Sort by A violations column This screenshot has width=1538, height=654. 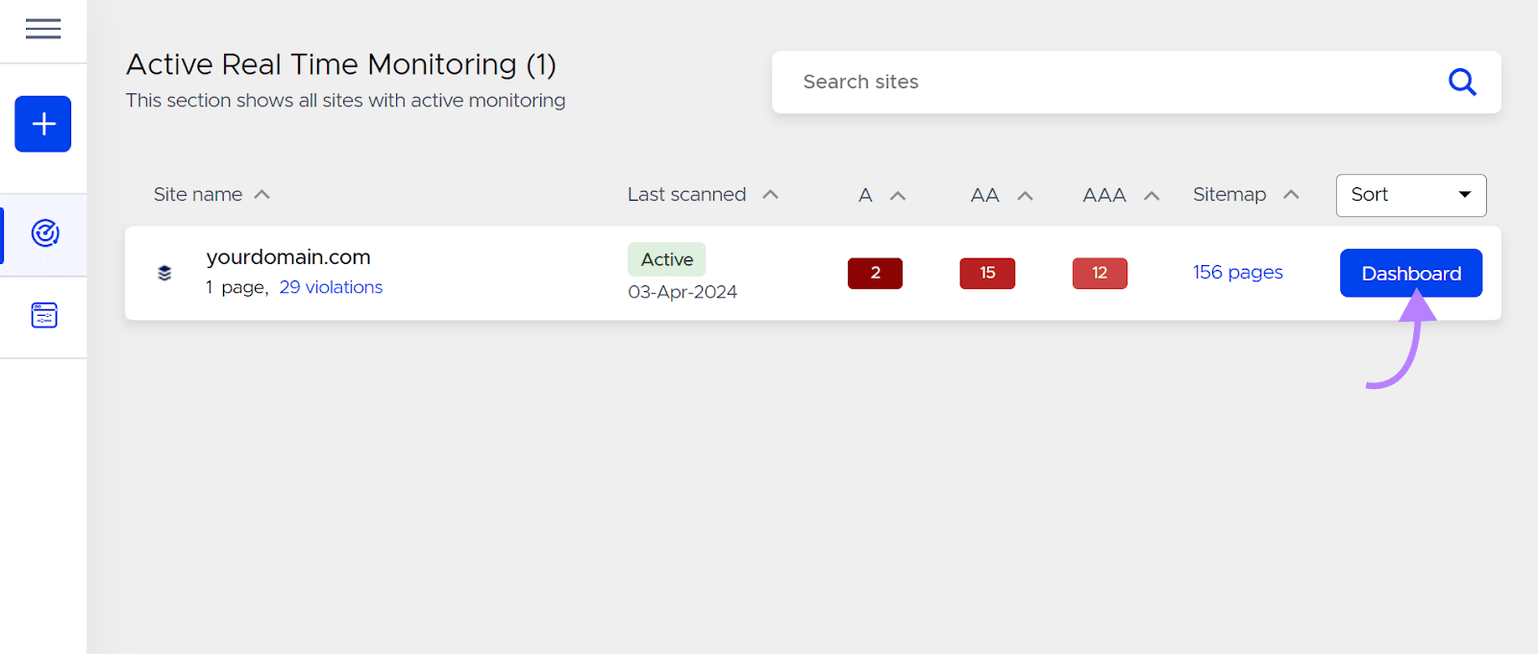click(881, 195)
